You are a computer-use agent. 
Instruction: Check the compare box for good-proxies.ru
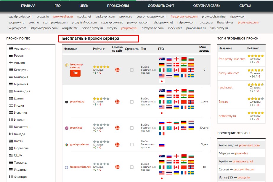pyautogui.click(x=132, y=145)
